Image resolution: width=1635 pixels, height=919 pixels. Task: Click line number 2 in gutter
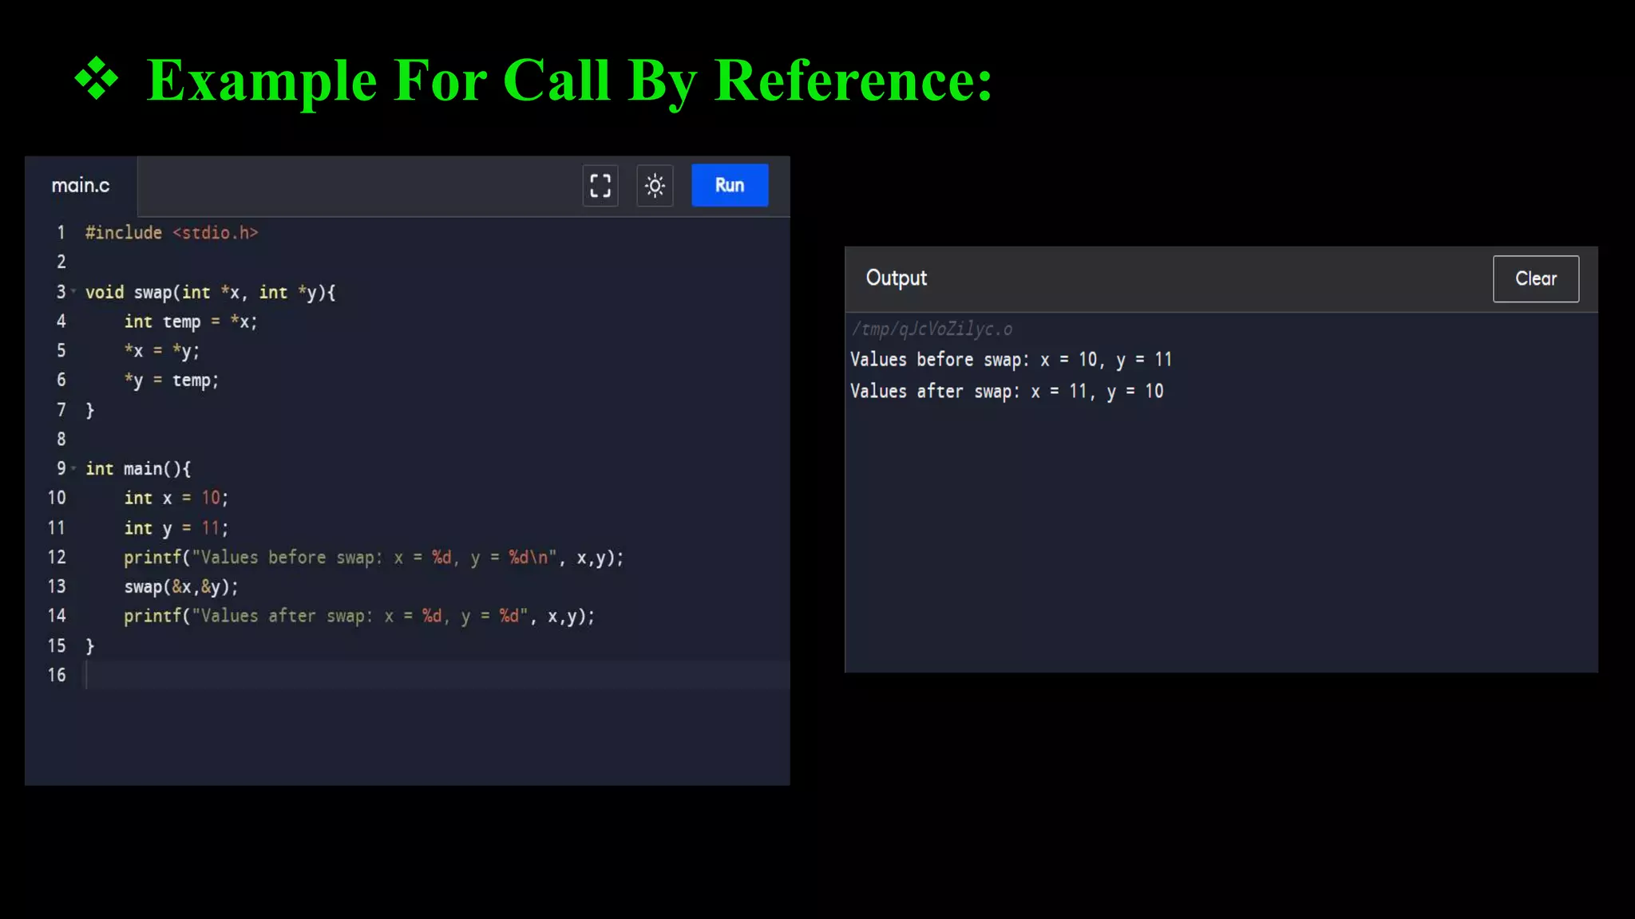click(61, 262)
